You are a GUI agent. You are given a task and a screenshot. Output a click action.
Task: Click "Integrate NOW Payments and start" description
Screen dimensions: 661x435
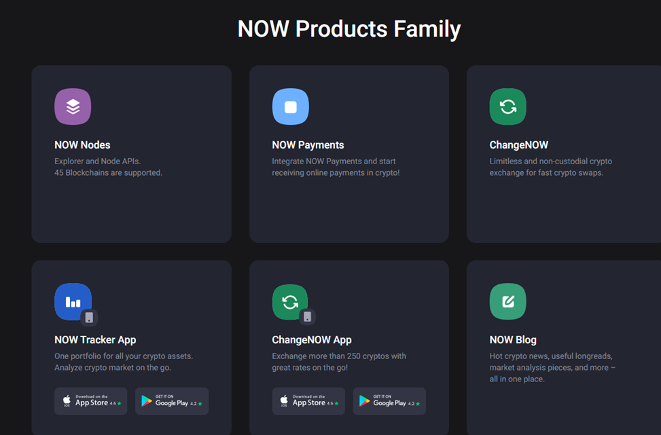pyautogui.click(x=334, y=162)
